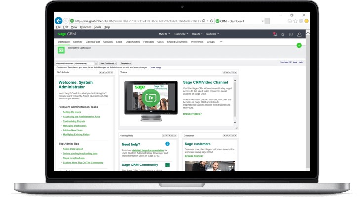Click the smiley feedback icon

click(306, 21)
